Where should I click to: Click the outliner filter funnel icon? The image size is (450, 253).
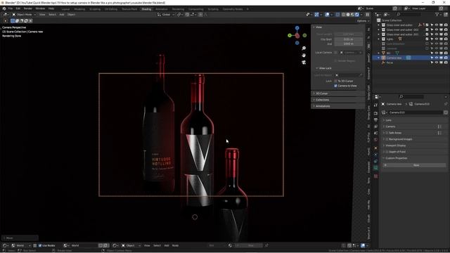[437, 14]
